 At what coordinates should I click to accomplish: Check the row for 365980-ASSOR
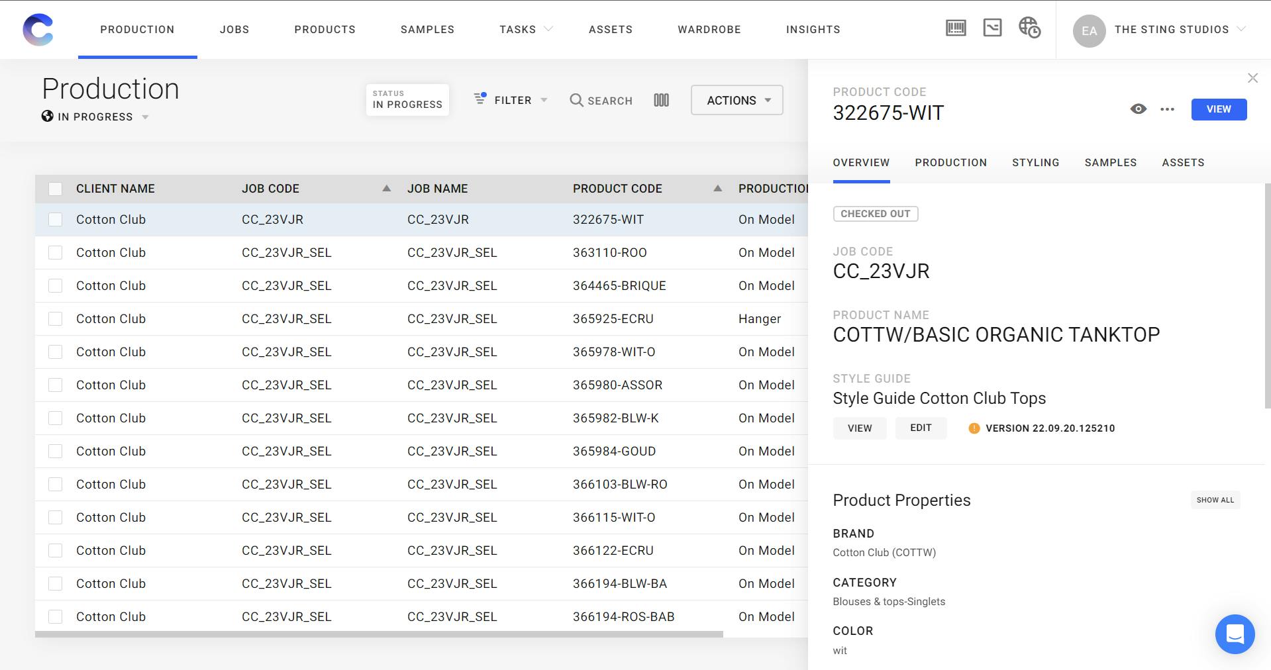[x=56, y=385]
